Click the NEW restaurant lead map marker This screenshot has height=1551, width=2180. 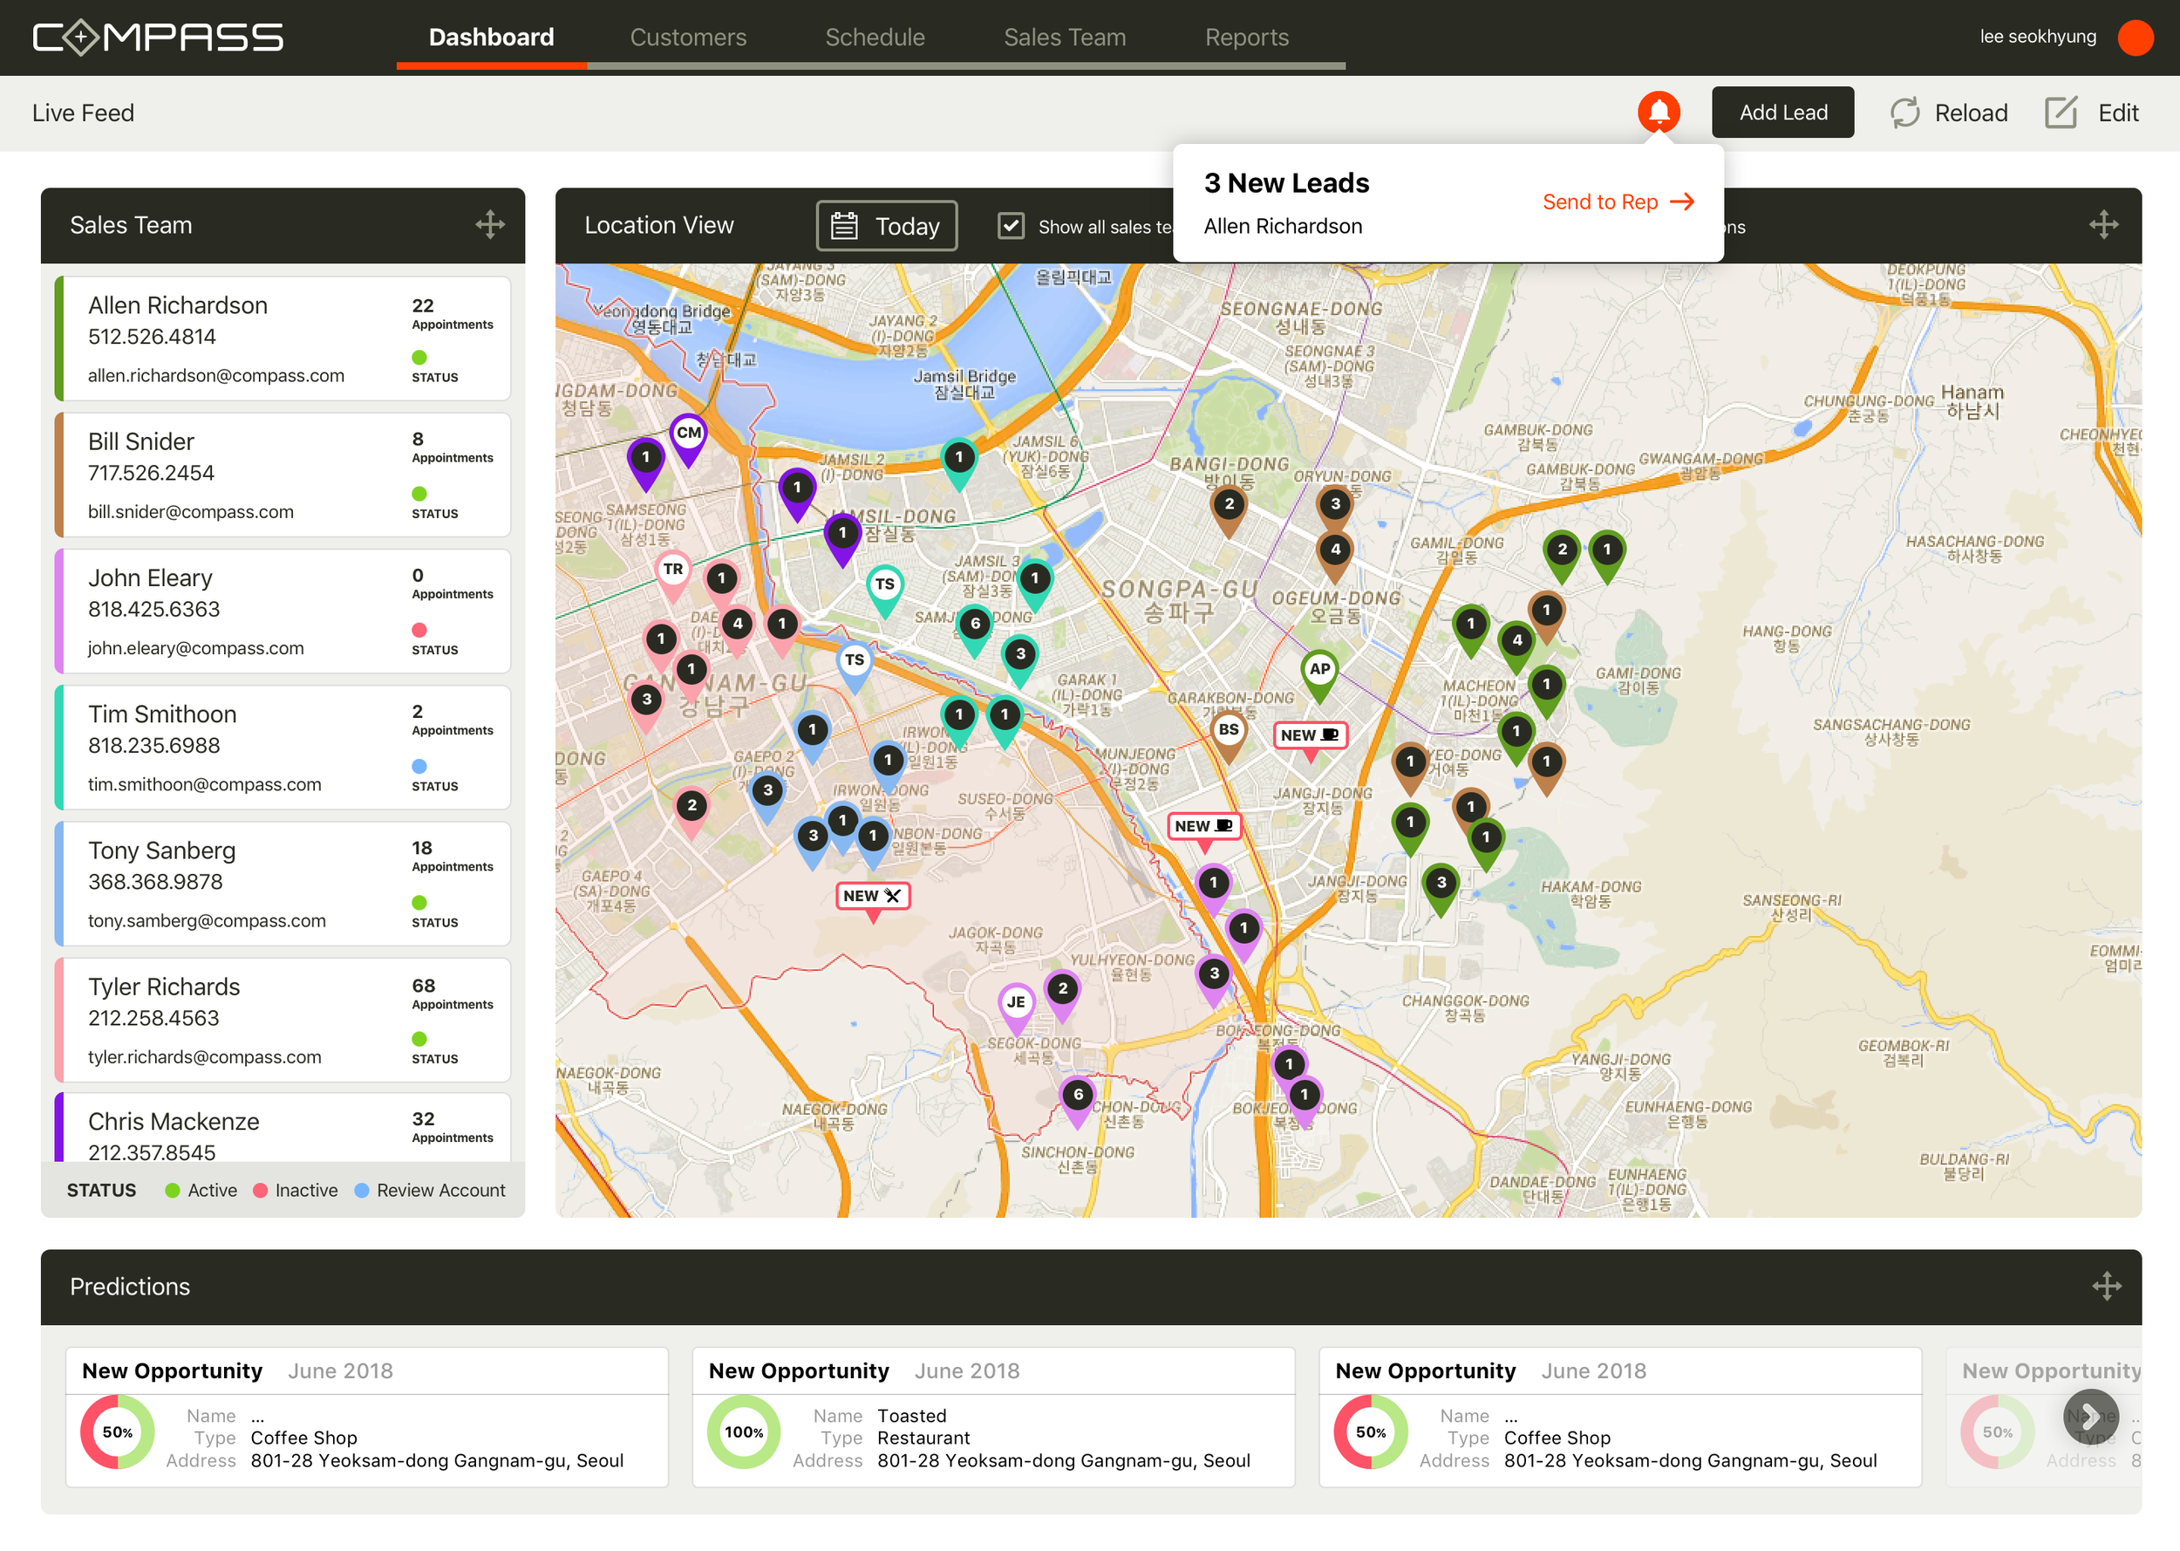[872, 896]
